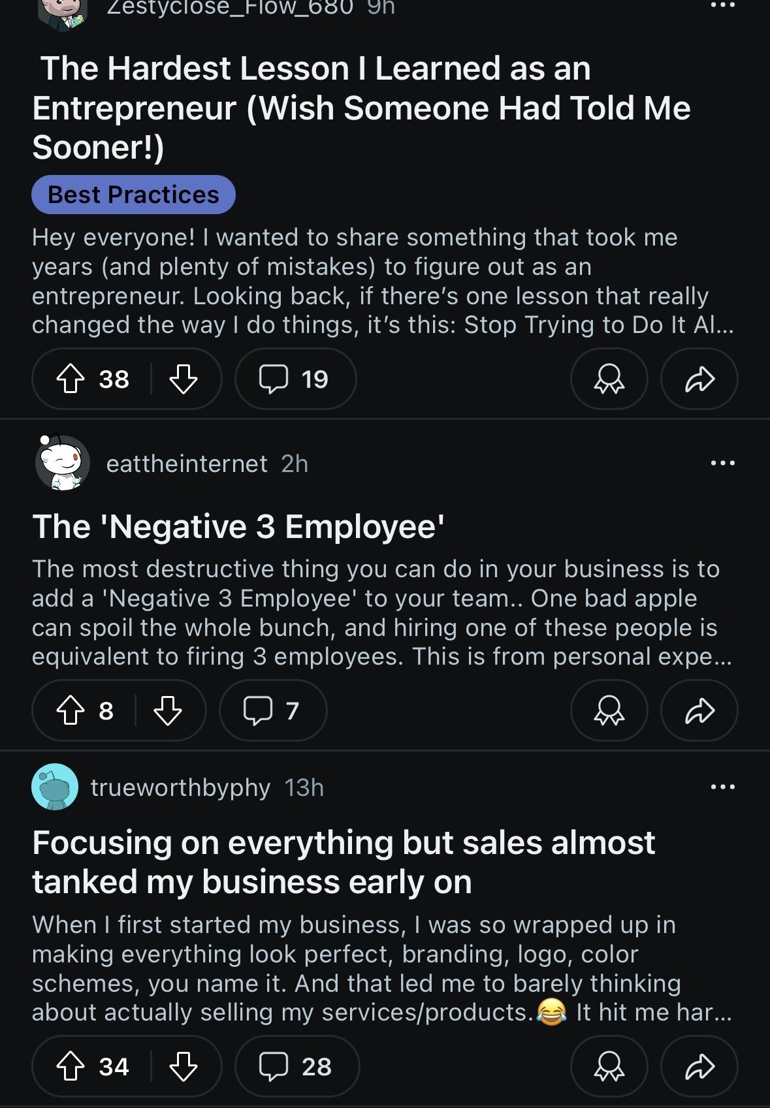
Task: Upvote the Hardest Lesson entrepreneur post
Action: click(71, 379)
